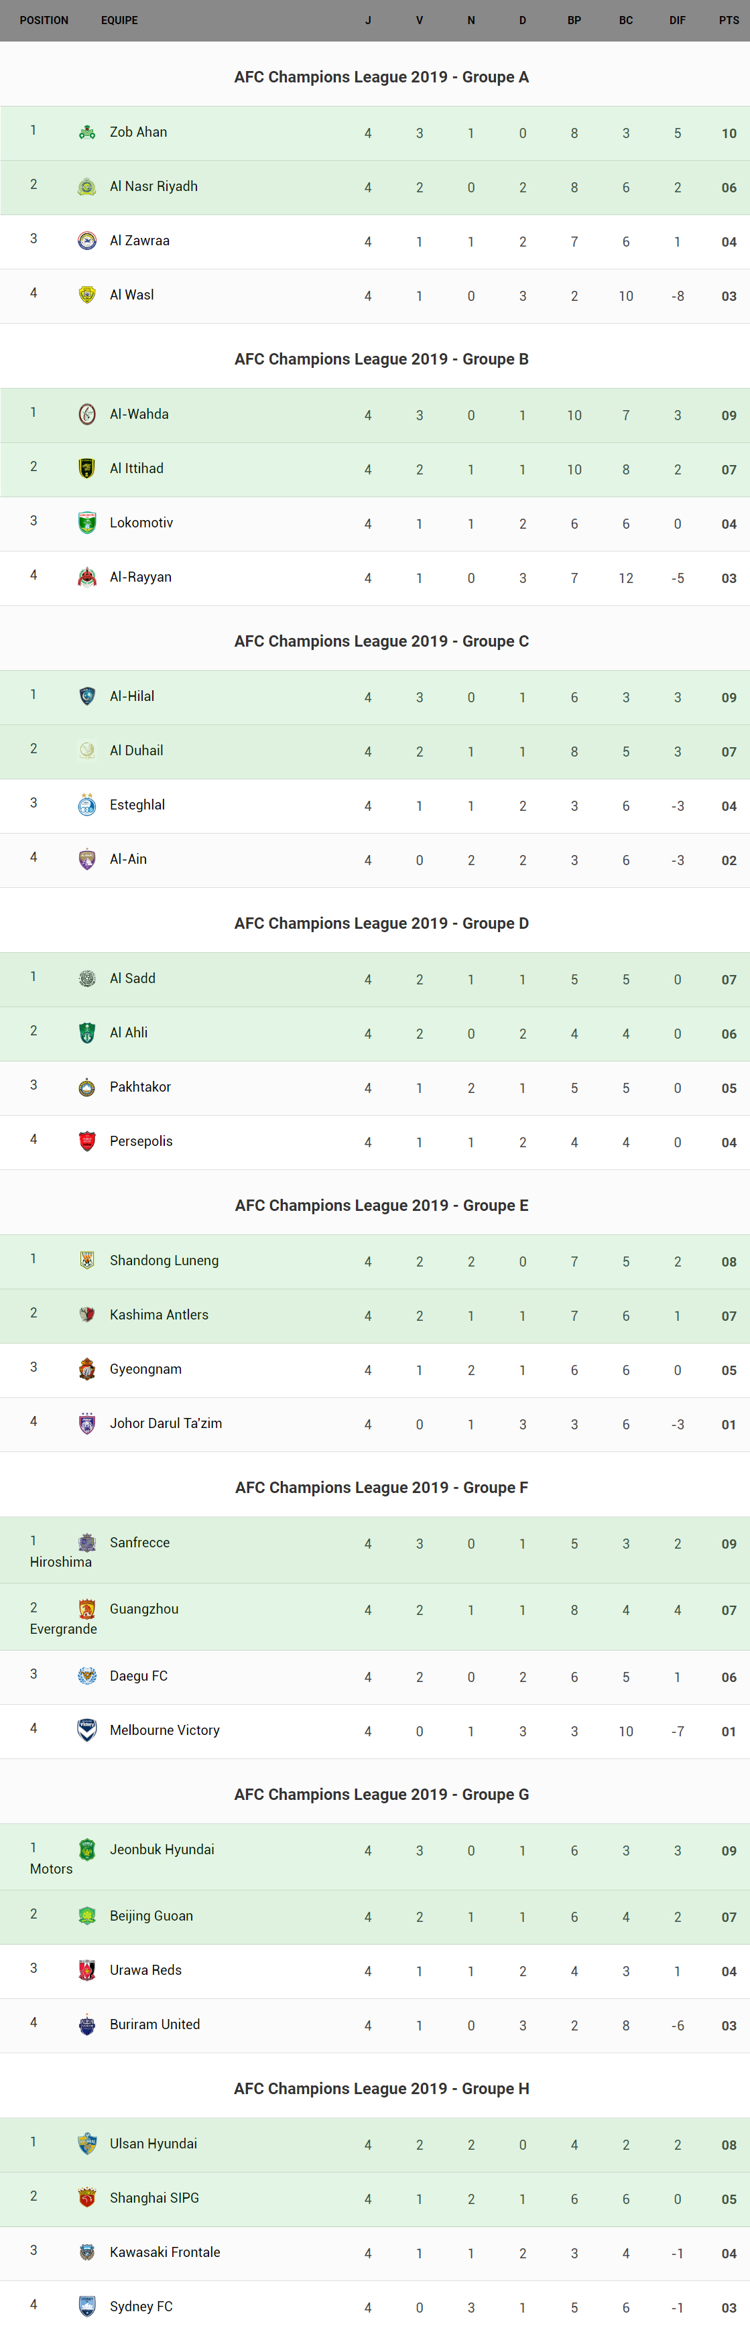Image resolution: width=750 pixels, height=2328 pixels.
Task: Click the Al Nasr Riyadh team logo
Action: [86, 187]
